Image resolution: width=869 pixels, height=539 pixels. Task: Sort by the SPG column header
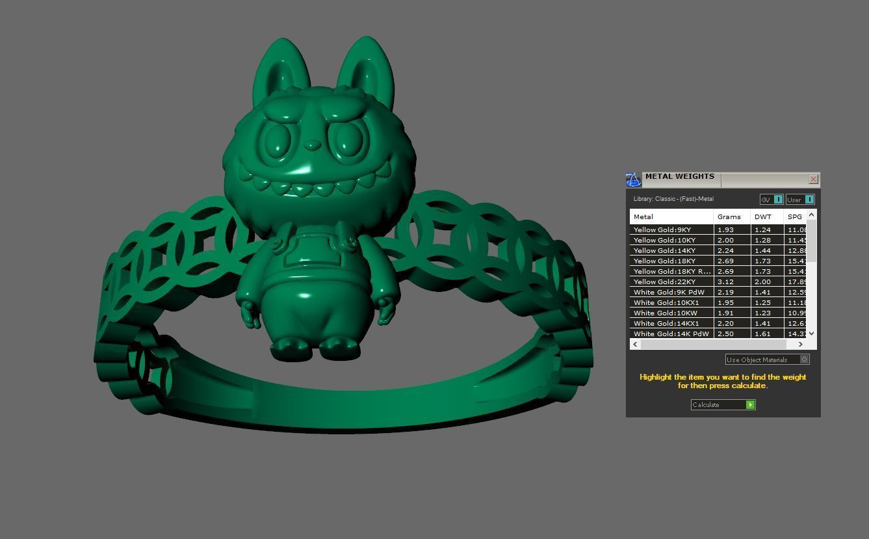tap(796, 217)
